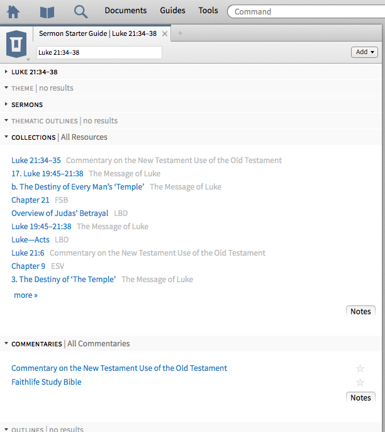Click Notes button in Commentaries section
385x432 pixels.
pyautogui.click(x=360, y=397)
